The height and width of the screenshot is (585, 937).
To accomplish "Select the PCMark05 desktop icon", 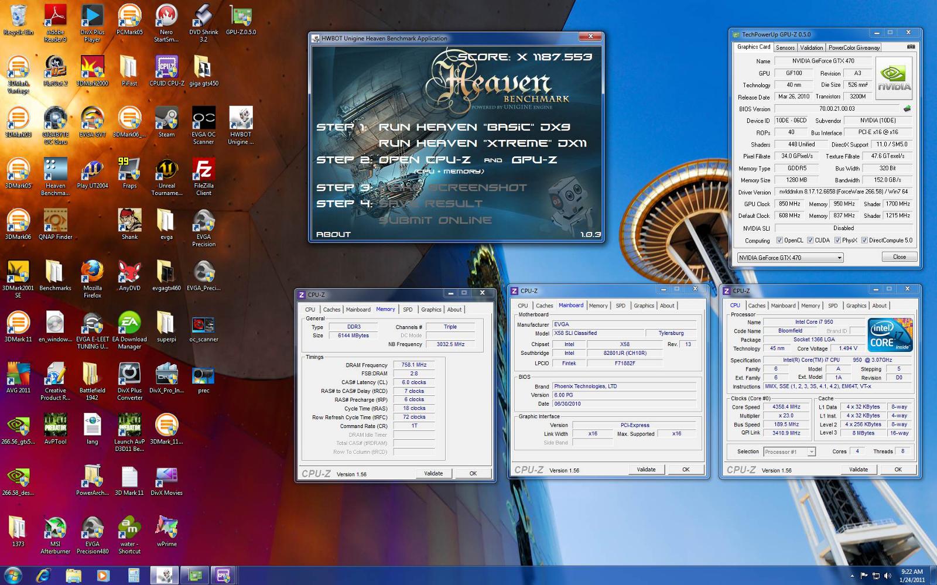I will (129, 20).
